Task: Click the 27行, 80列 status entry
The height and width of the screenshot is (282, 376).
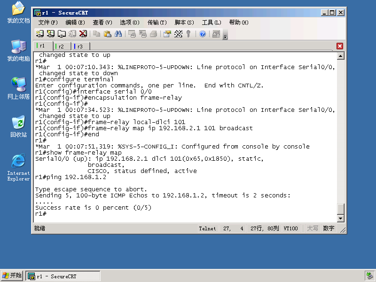Action: (x=265, y=228)
